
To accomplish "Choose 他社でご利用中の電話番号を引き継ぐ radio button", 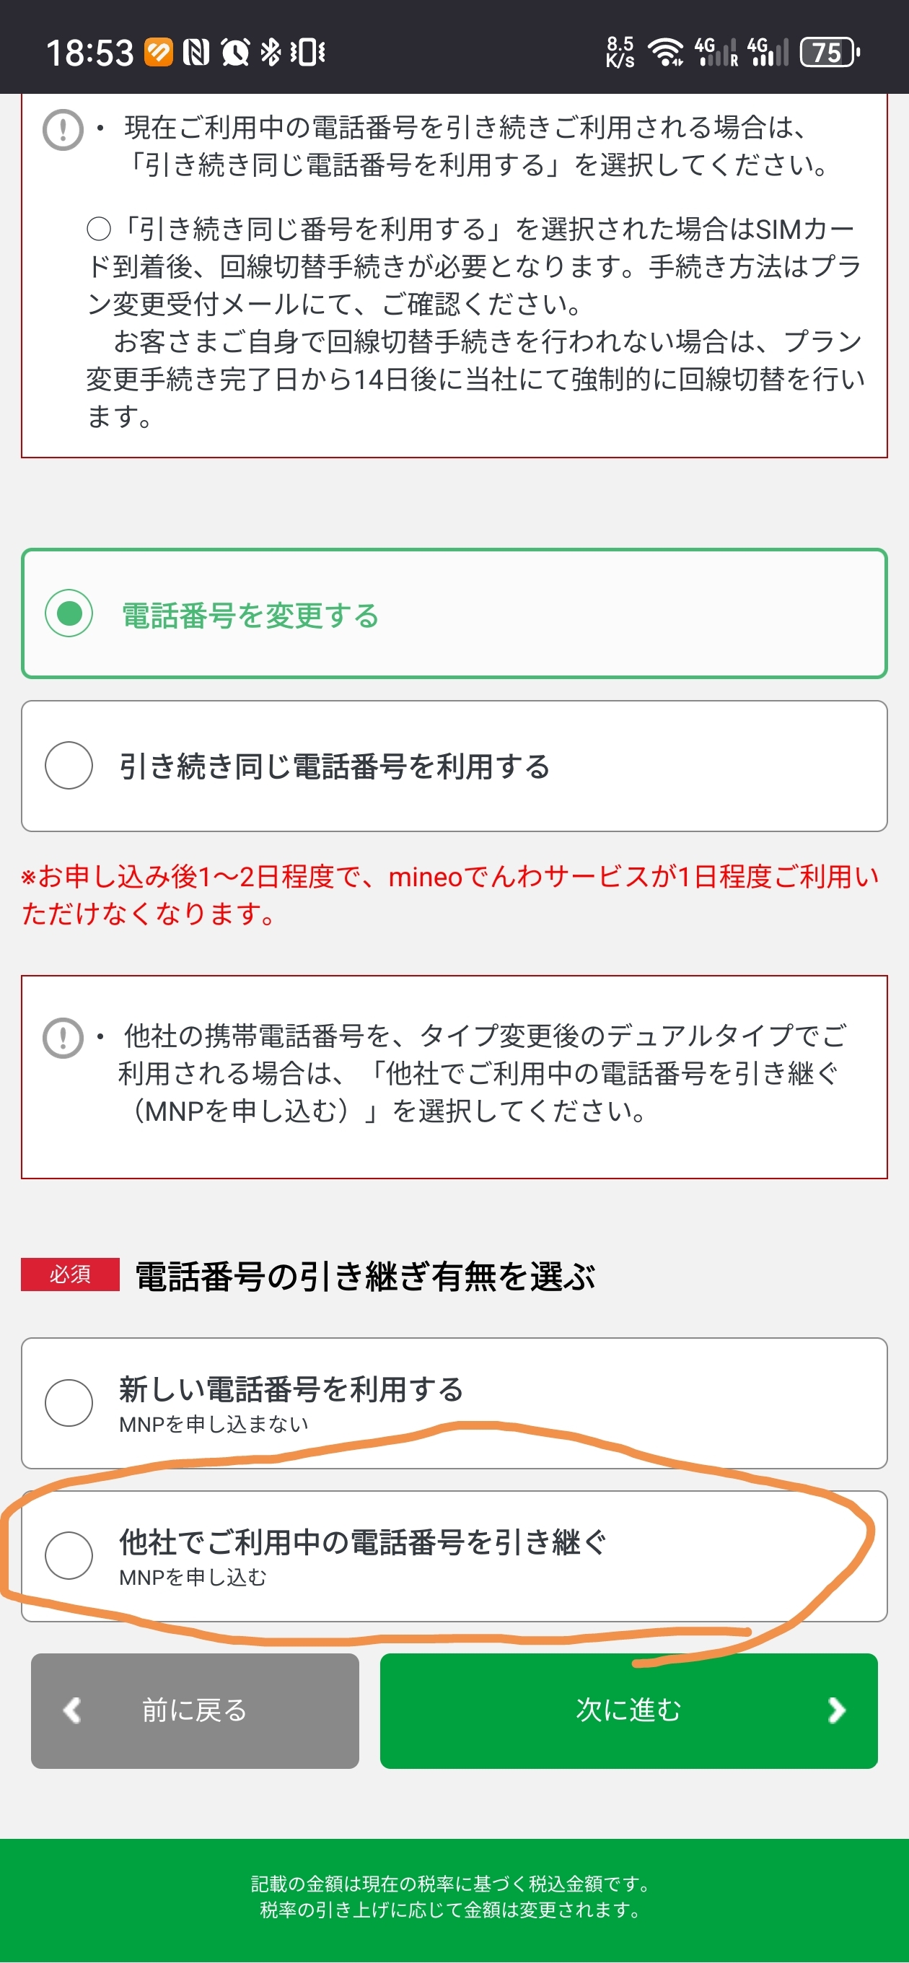I will (69, 1555).
